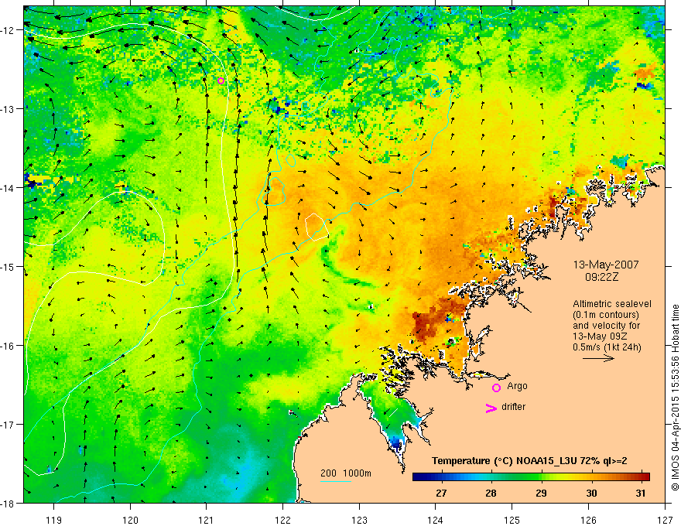This screenshot has height=526, width=681.
Task: Click the longitude axis label 123
Action: point(359,520)
